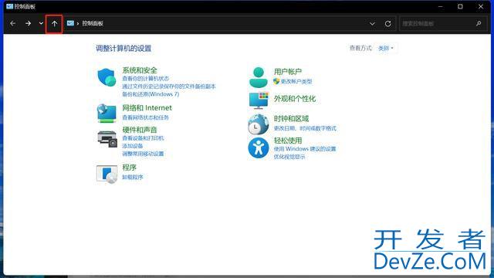Click the search magnifier icon
The width and height of the screenshot is (494, 278).
point(479,24)
